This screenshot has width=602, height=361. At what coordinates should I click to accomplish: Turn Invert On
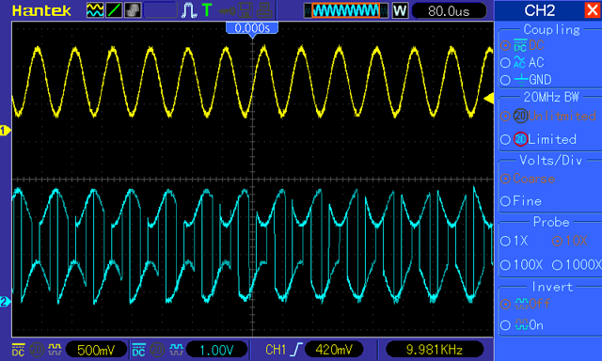click(522, 325)
